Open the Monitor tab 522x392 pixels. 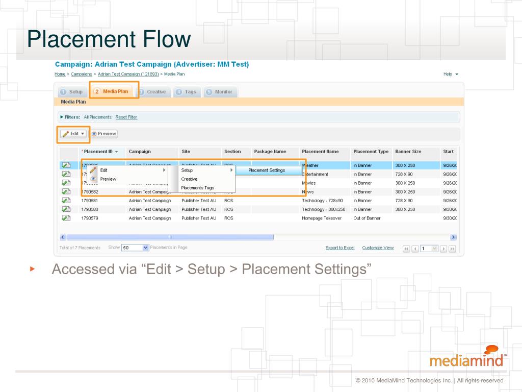click(220, 92)
